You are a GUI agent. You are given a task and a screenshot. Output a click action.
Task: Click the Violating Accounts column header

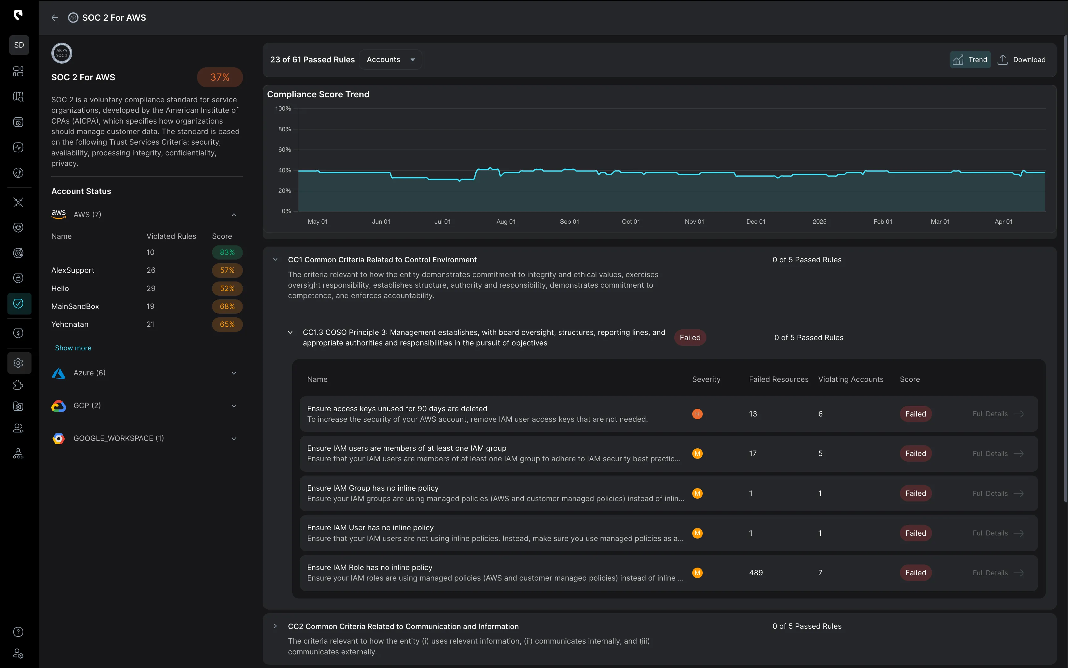[851, 379]
